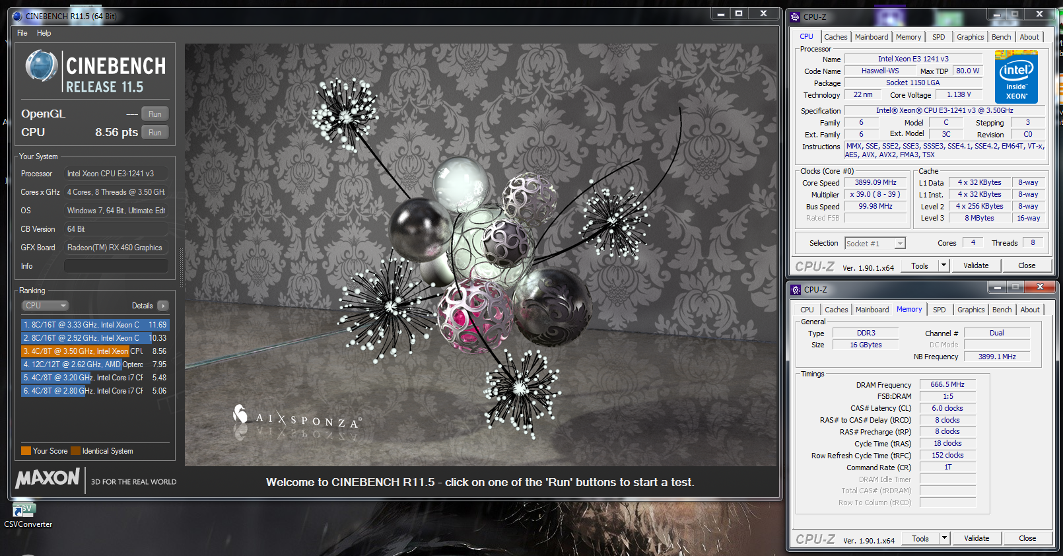Click Validate in upper CPU-Z window
Screen dimensions: 1063x556
(x=976, y=266)
